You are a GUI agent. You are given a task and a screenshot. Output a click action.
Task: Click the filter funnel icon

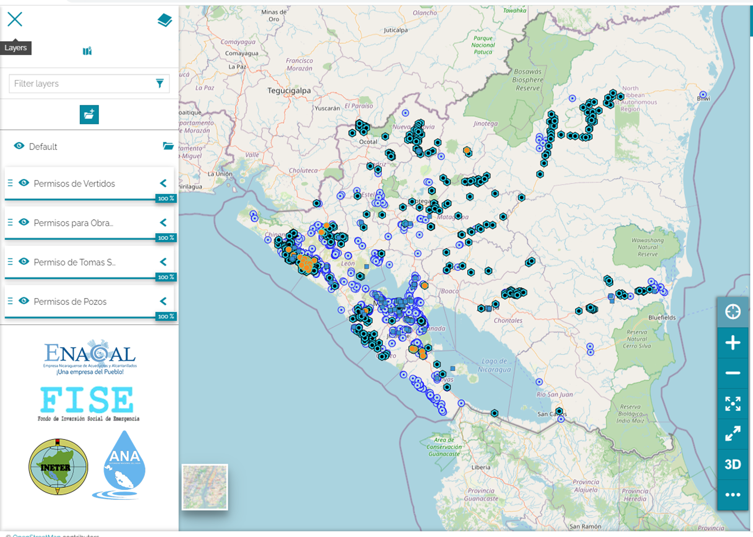coord(160,84)
